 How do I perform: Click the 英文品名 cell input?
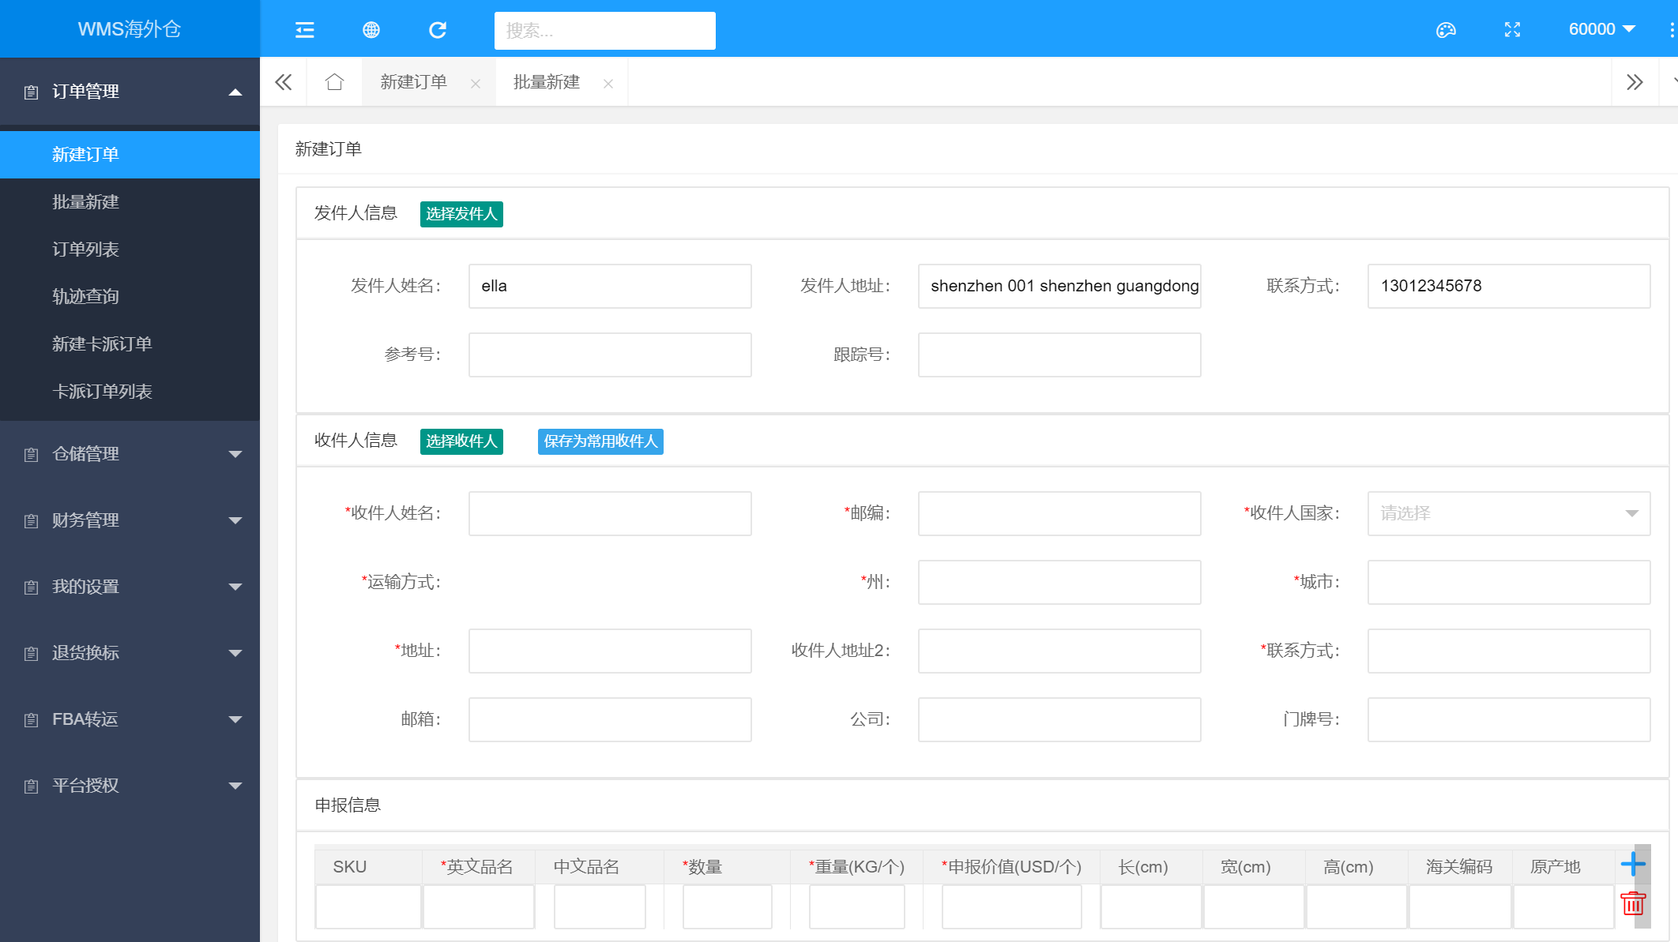(479, 906)
